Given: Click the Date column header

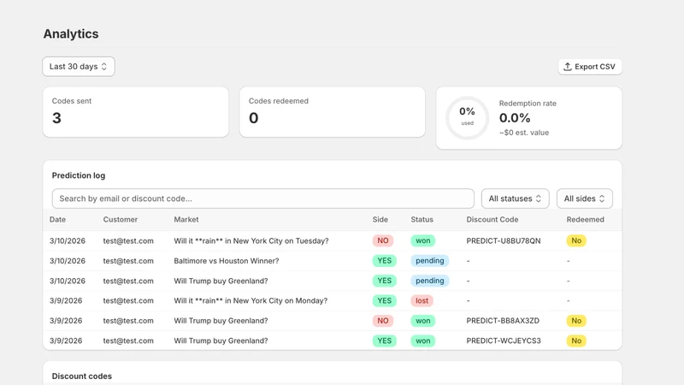Looking at the screenshot, I should click(57, 220).
